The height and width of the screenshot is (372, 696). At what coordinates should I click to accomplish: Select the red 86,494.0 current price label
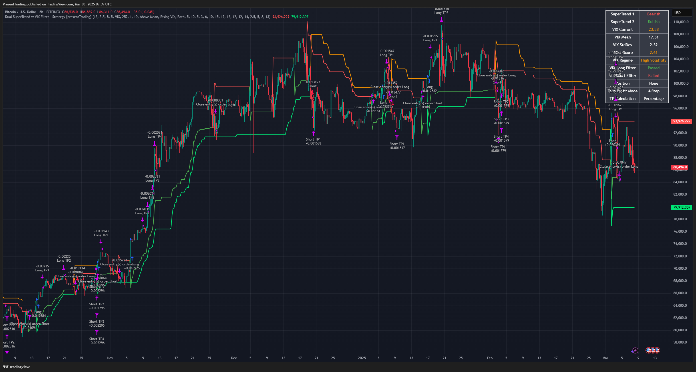coord(680,167)
